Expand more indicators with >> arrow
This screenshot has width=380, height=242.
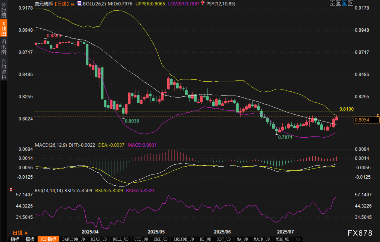[298, 239]
